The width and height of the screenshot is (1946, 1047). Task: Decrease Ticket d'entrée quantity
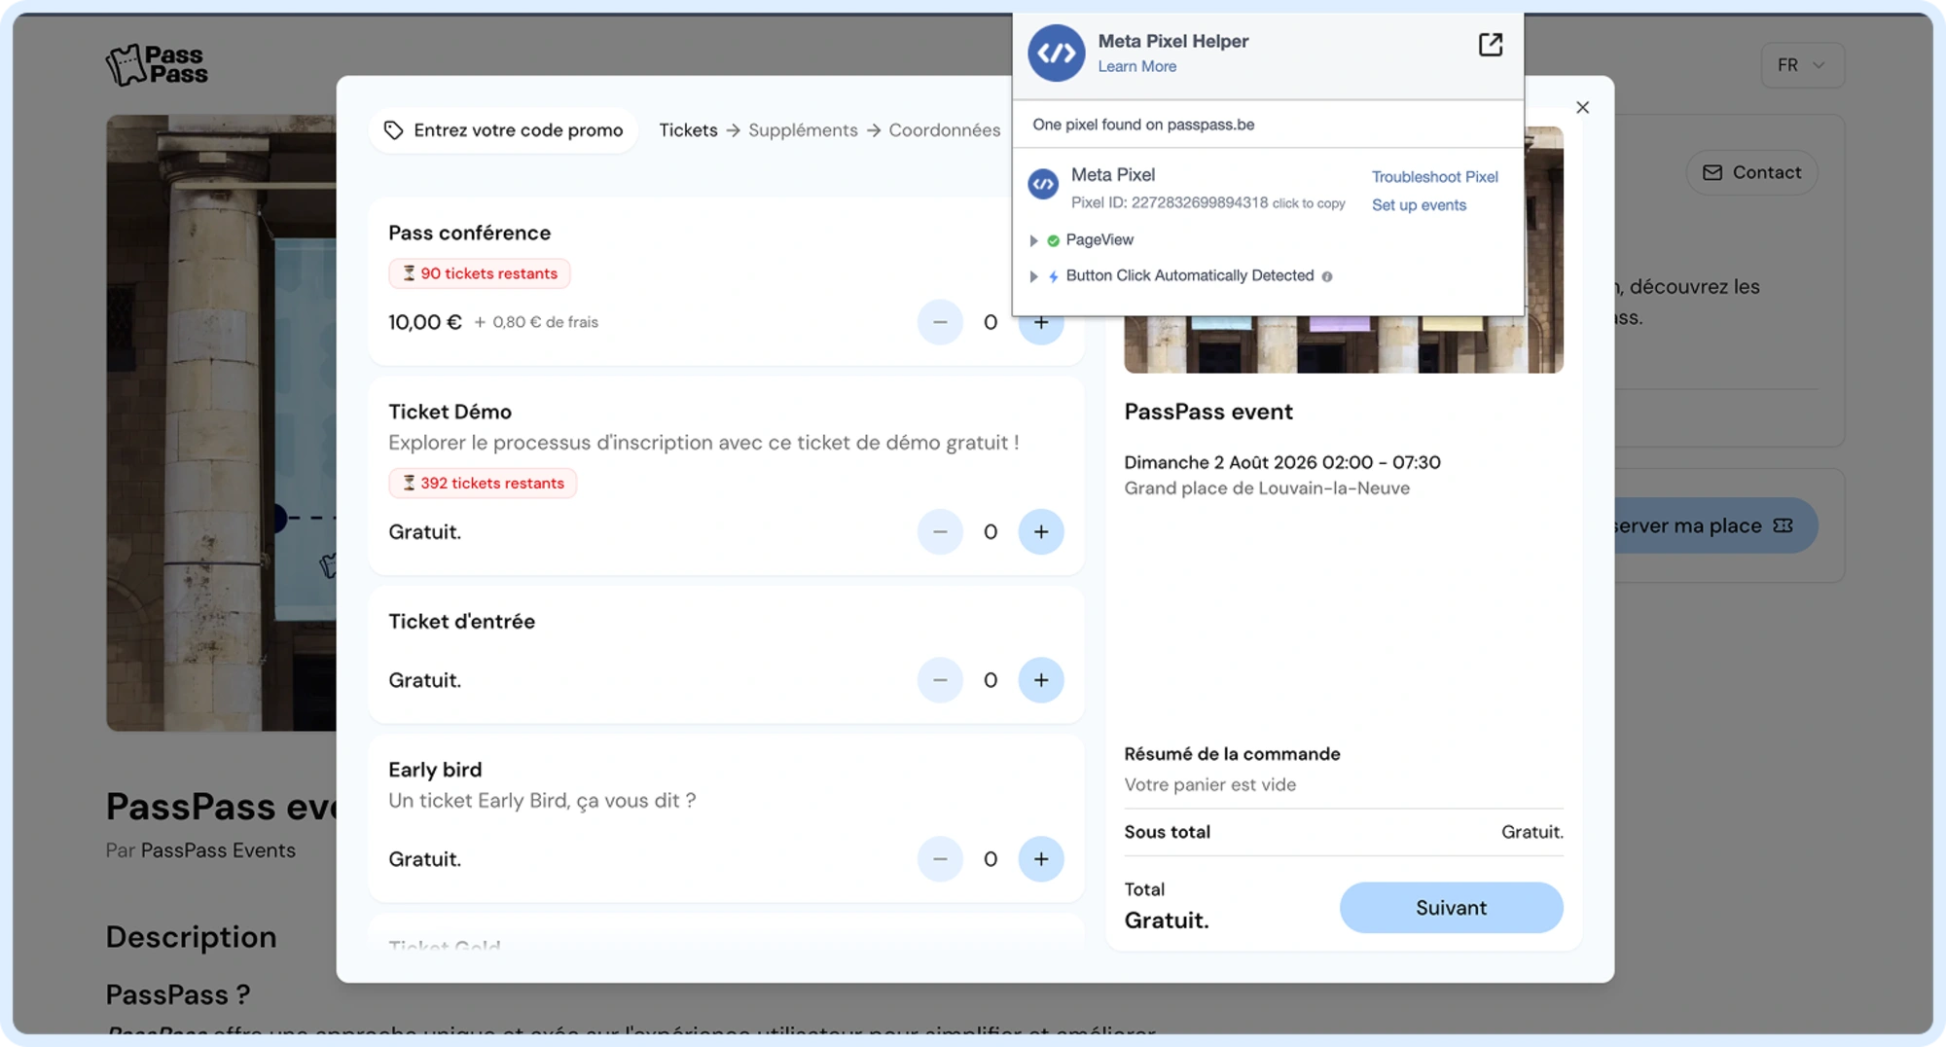click(x=940, y=680)
